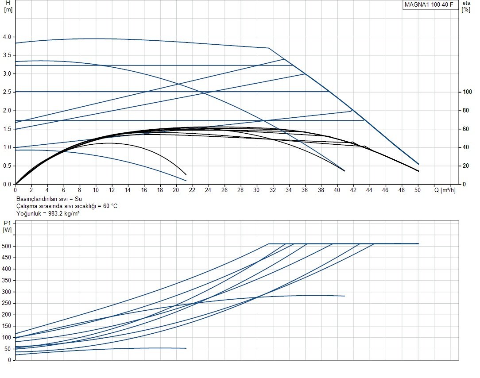Click the MAGNA1 100-40 F model label
480x378 pixels.
click(x=429, y=4)
